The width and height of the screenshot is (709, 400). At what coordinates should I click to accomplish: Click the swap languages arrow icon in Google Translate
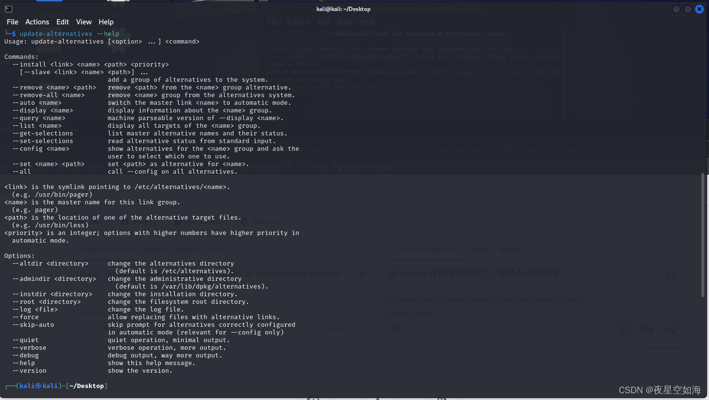coord(378,249)
